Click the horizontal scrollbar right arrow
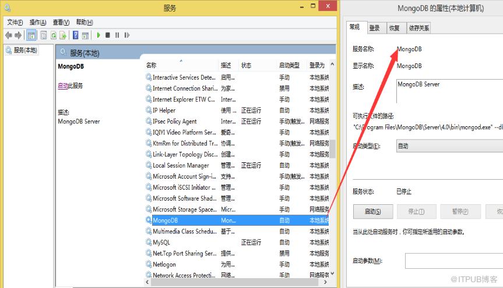 coord(325,282)
